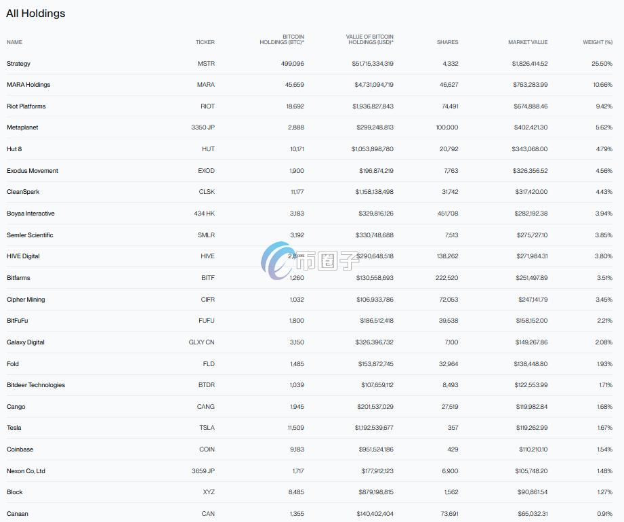Open the Strategy holding name
624x522 pixels.
click(x=18, y=64)
